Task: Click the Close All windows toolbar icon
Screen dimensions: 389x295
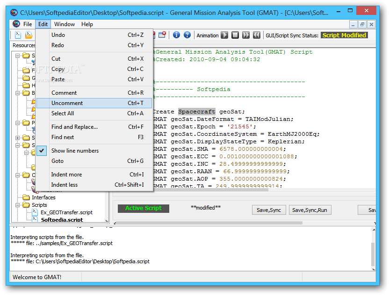Action: (x=162, y=35)
